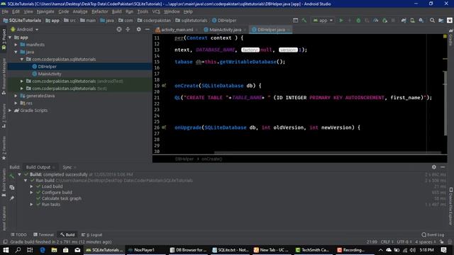The image size is (454, 255).
Task: Open the Android project view dropdown
Action: tap(25, 30)
